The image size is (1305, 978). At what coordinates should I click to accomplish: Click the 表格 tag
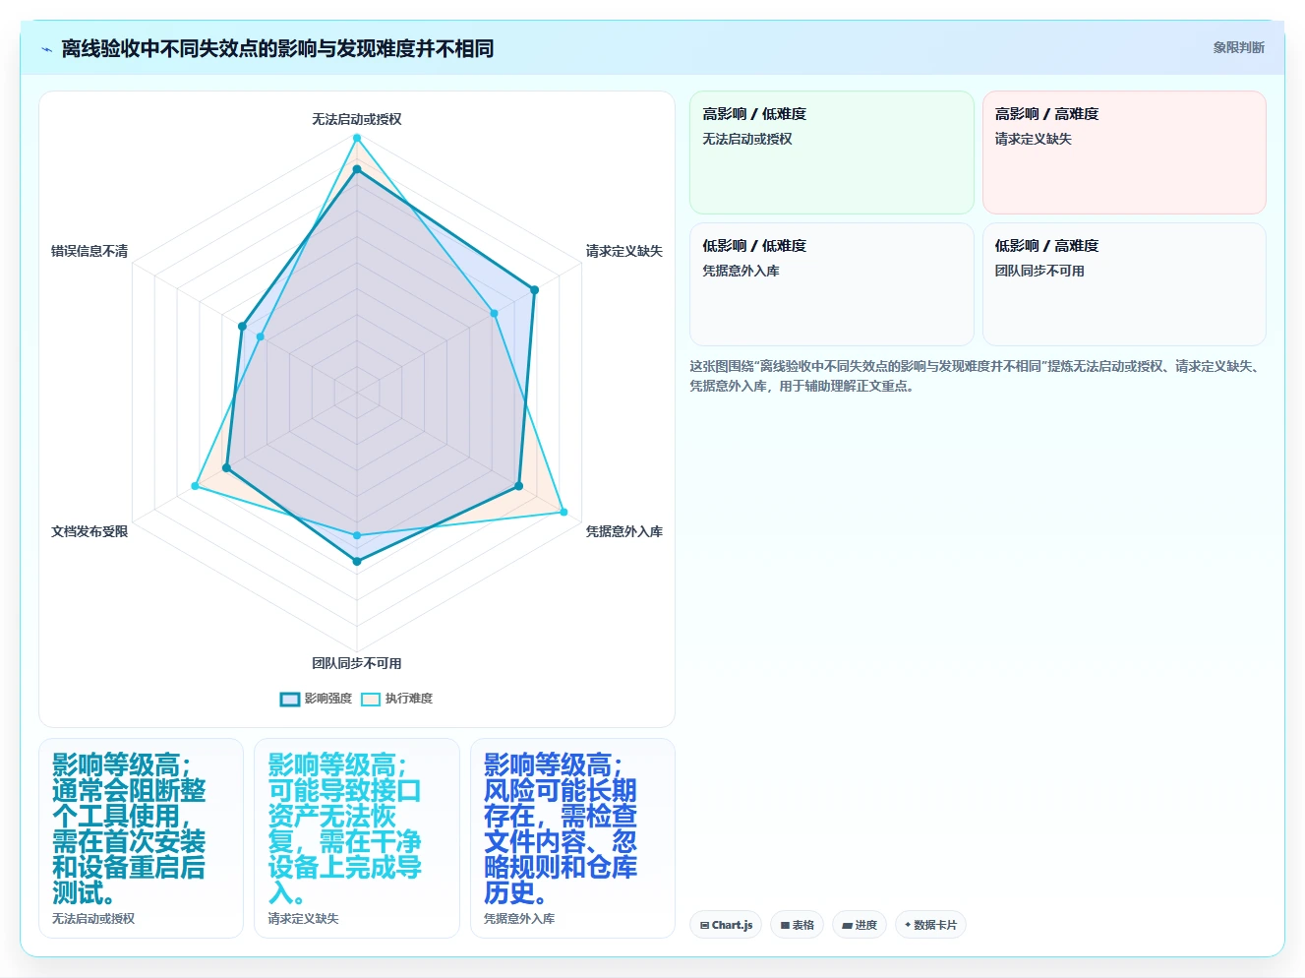(x=797, y=925)
